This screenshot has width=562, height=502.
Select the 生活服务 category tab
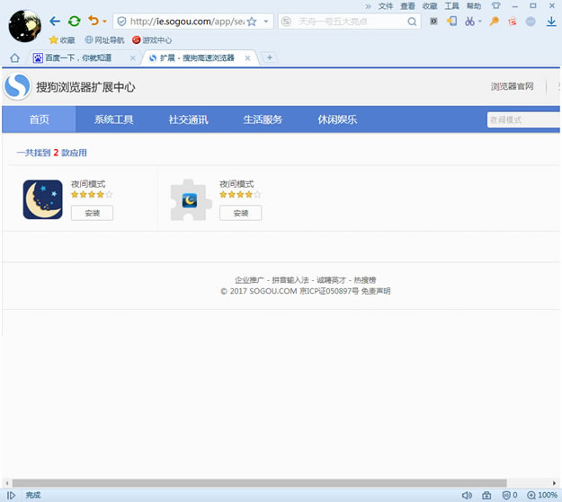click(263, 119)
